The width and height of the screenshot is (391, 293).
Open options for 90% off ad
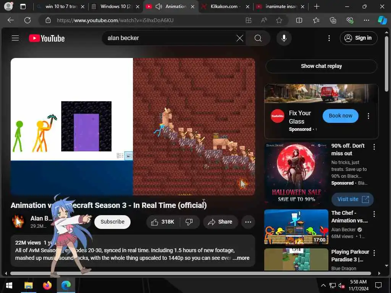tap(374, 147)
